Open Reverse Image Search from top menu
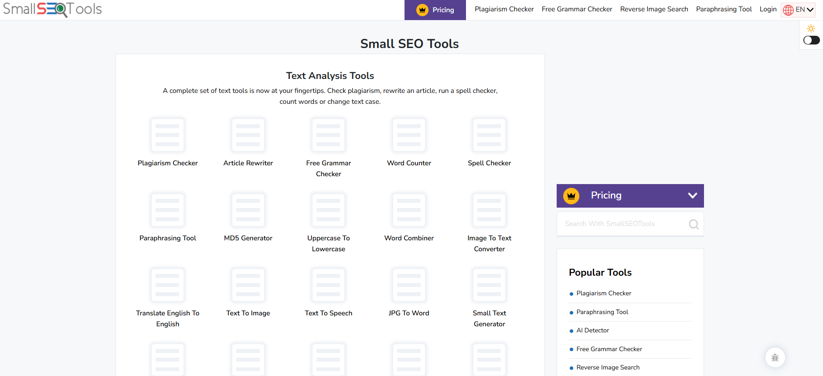The width and height of the screenshot is (823, 376). 654,9
